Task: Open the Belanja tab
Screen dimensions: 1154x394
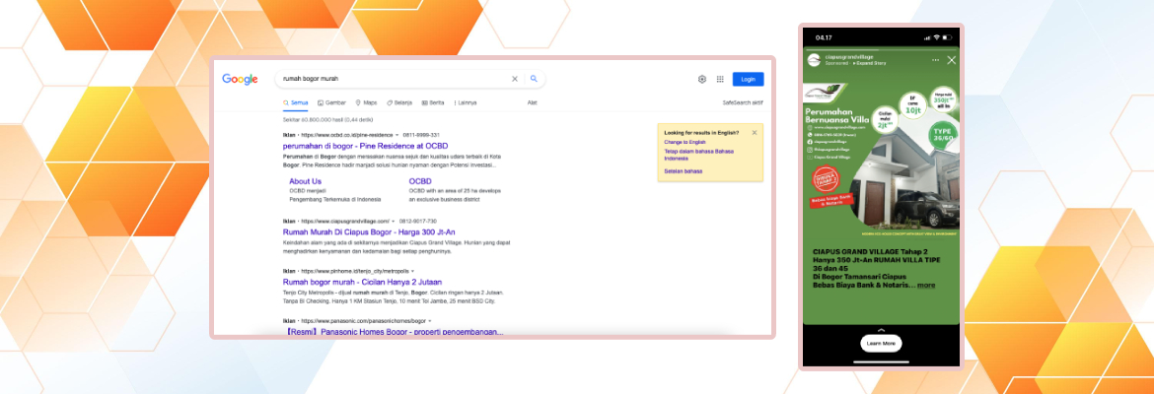Action: click(399, 102)
